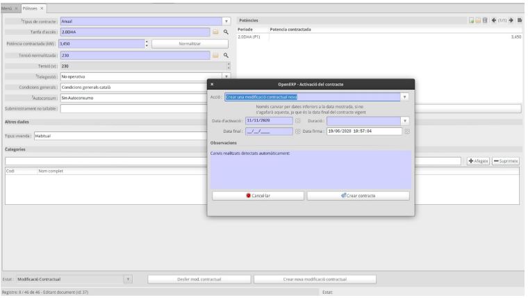This screenshot has width=528, height=298.
Task: Focus Data firma field 19/06/2020
Action: (x=364, y=131)
